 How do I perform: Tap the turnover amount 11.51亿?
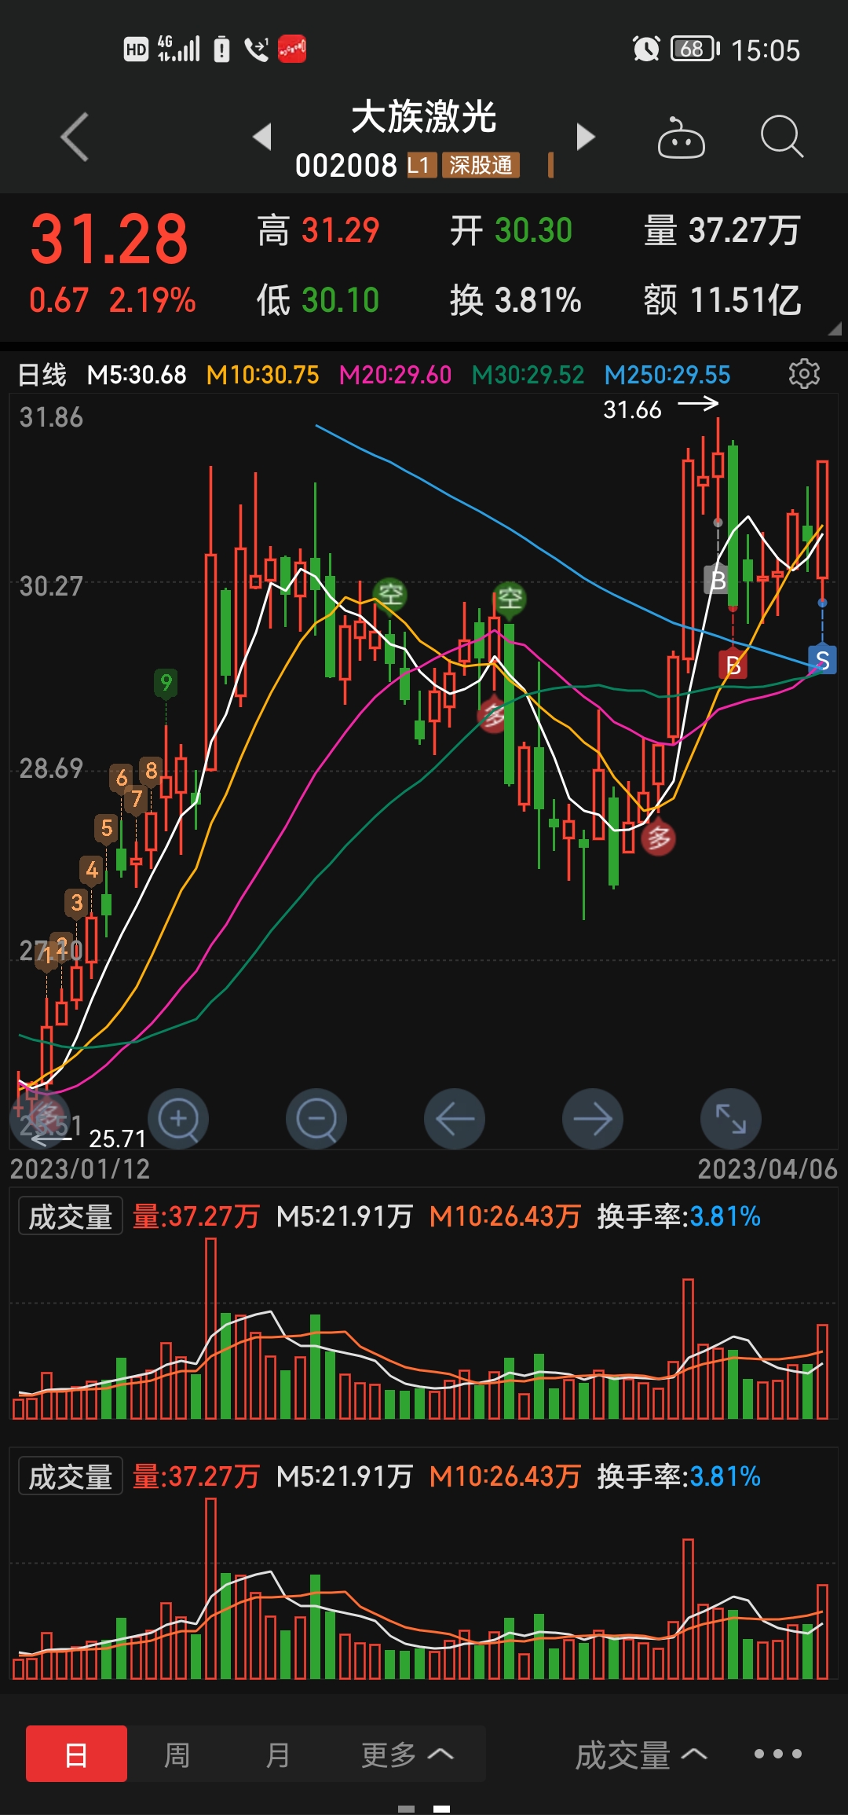745,300
